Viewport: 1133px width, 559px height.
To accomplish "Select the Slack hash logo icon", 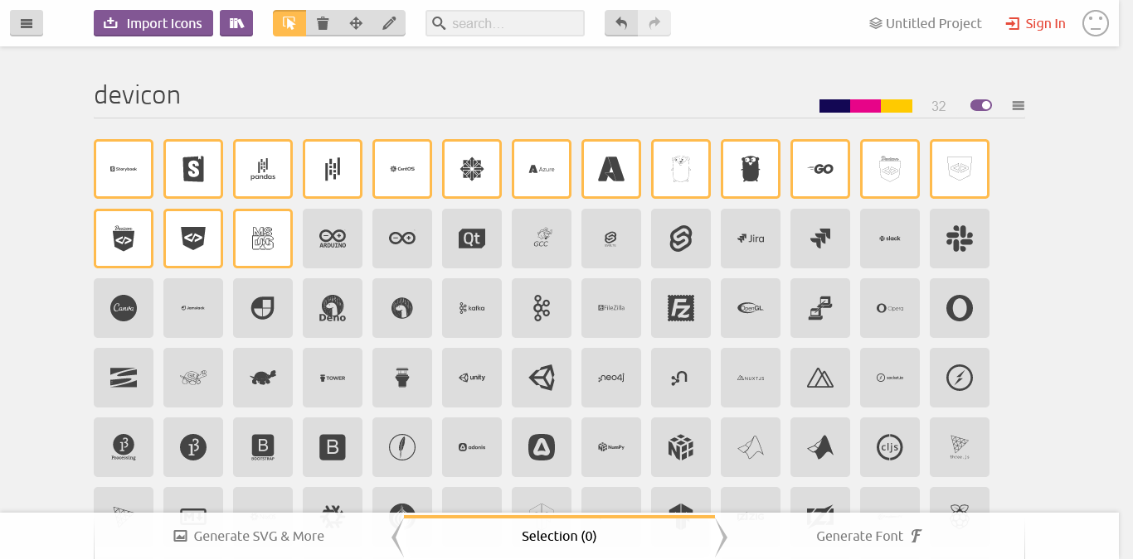I will point(960,239).
